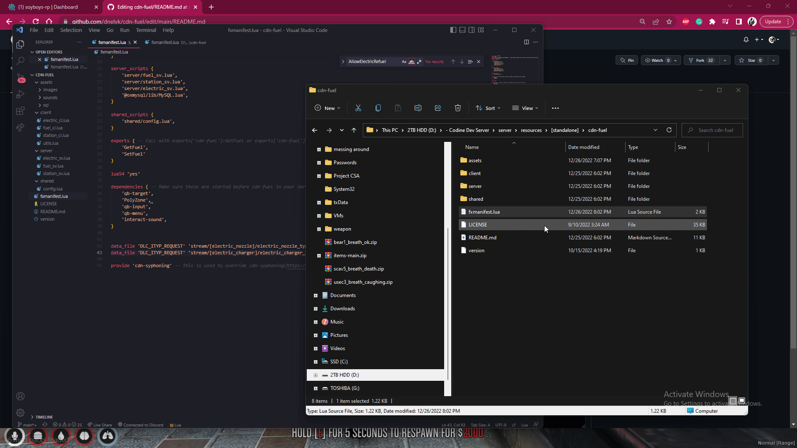Open the Run menu in VS Code
The image size is (797, 448).
click(x=125, y=30)
